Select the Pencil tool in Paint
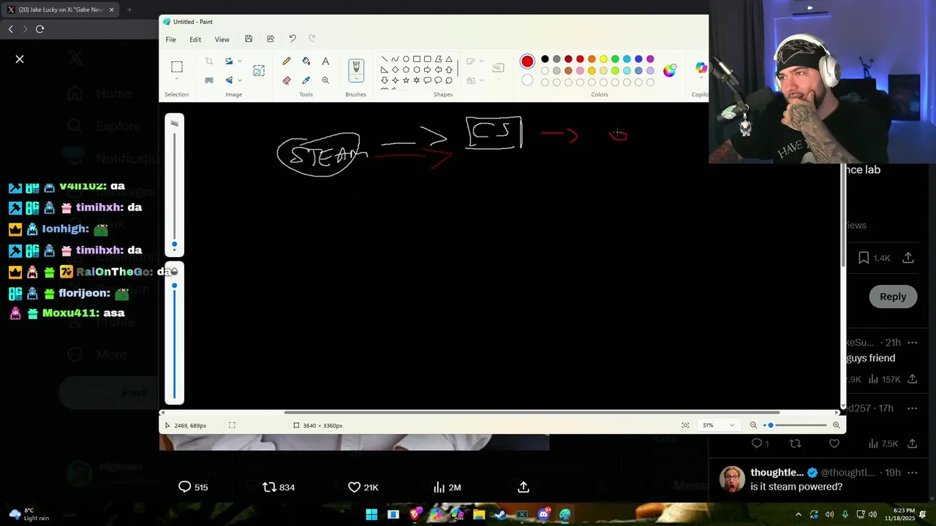The height and width of the screenshot is (526, 936). pyautogui.click(x=287, y=61)
